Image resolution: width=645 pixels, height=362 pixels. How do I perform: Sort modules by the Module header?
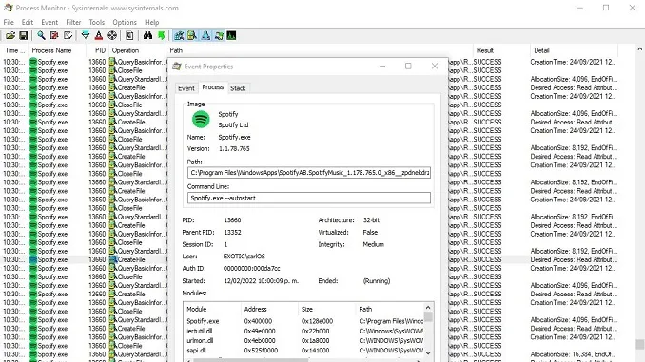(212, 309)
